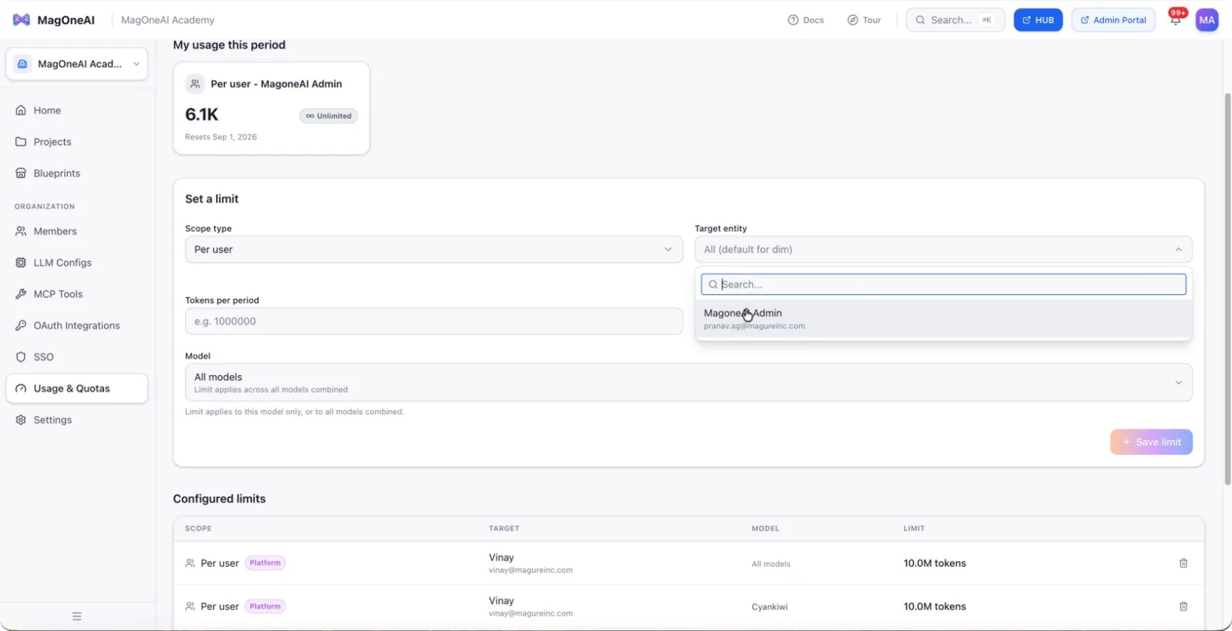Open Settings in the sidebar
Viewport: 1232px width, 631px height.
[77, 420]
